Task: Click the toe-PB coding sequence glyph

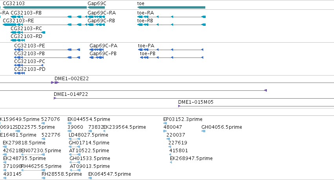Action: [x=172, y=58]
